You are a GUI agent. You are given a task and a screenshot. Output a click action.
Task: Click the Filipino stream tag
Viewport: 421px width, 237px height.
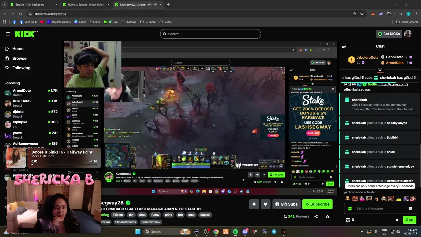(x=118, y=215)
